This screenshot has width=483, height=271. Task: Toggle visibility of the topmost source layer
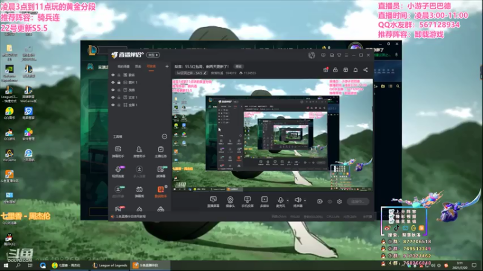[x=113, y=75]
